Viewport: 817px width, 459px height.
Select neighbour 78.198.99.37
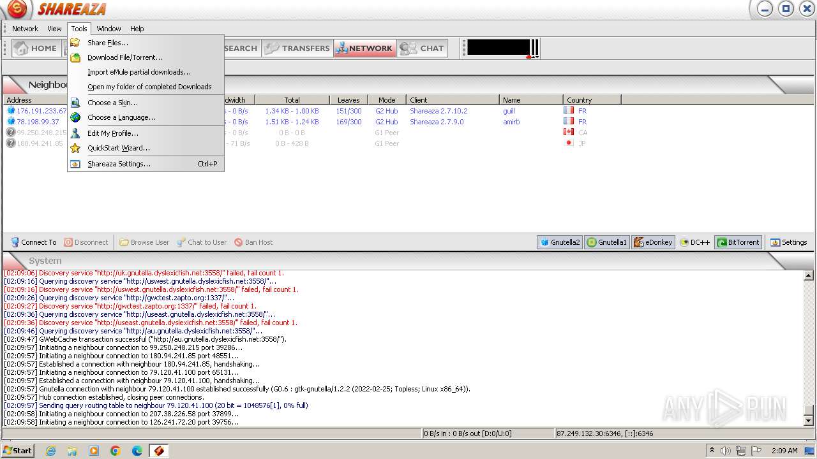click(x=38, y=122)
